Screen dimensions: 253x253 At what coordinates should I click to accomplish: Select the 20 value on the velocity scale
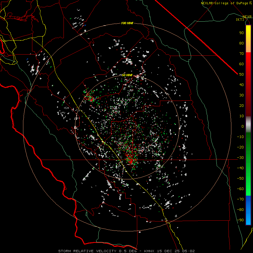pos(241,105)
